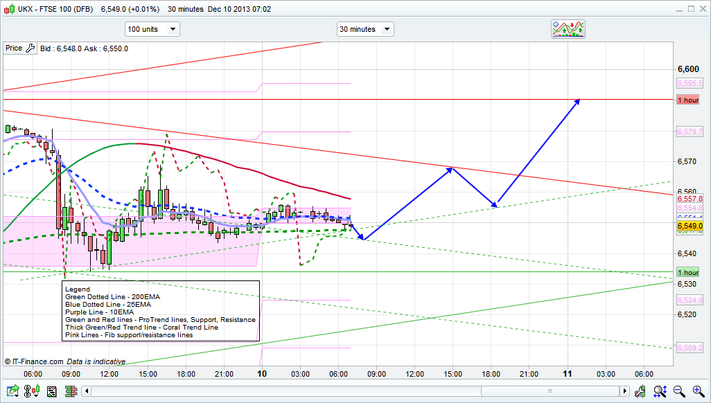This screenshot has height=403, width=711.
Task: Expand the '30 minutes' timeframe dropdown
Action: pos(365,29)
